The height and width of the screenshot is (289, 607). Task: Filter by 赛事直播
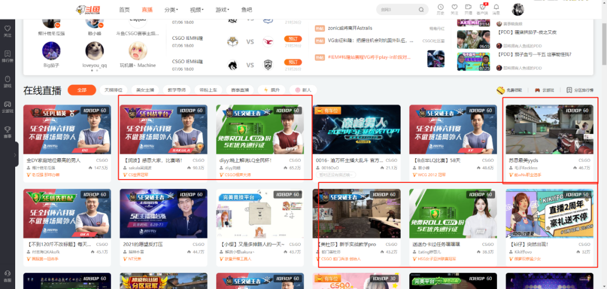(240, 90)
